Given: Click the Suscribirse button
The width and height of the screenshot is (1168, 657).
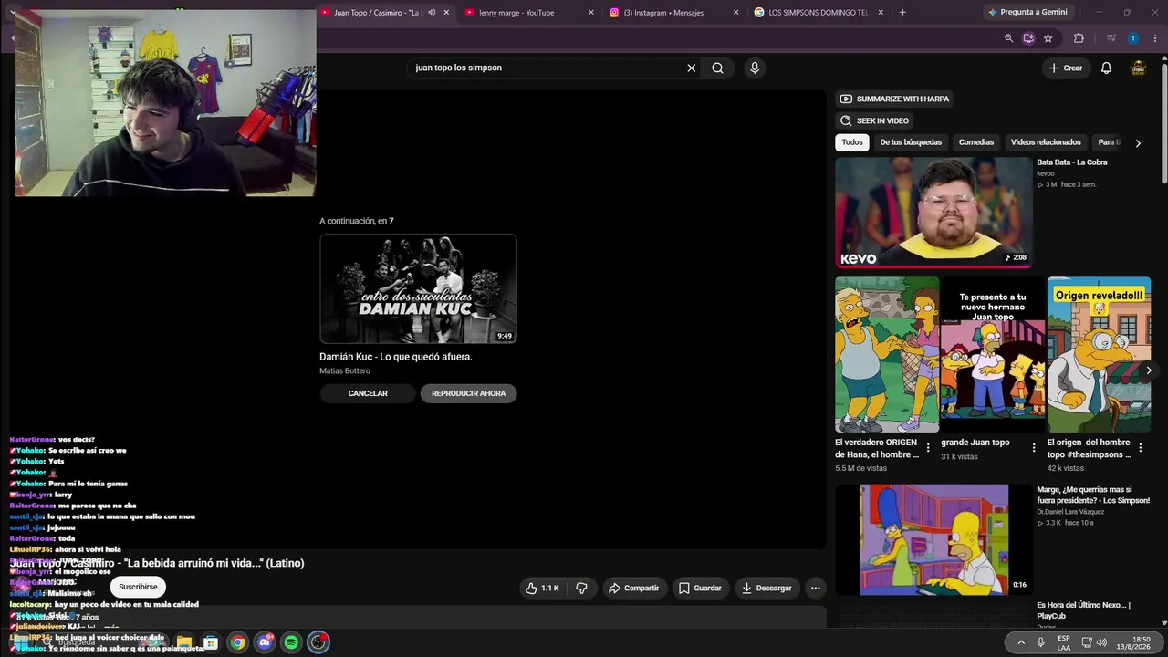Looking at the screenshot, I should pos(138,587).
